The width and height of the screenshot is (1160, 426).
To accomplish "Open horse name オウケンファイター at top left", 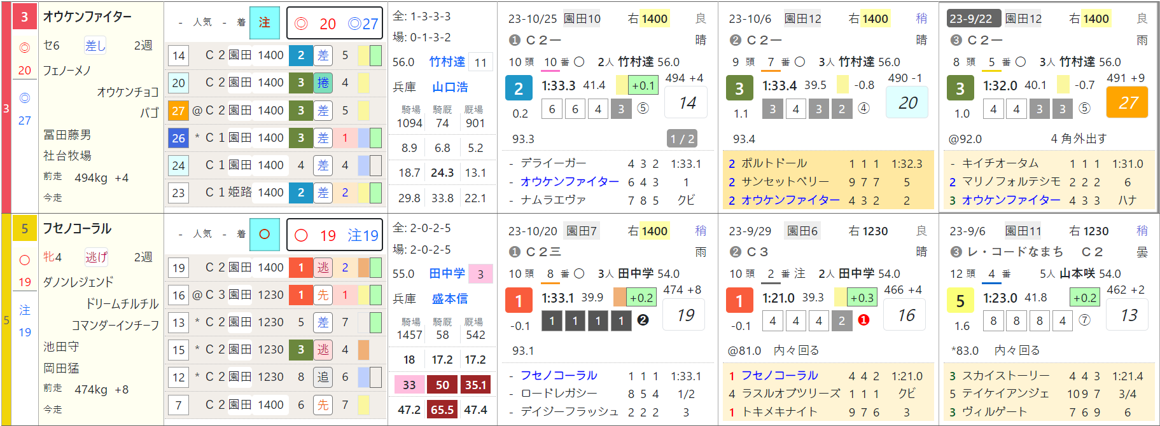I will [87, 17].
